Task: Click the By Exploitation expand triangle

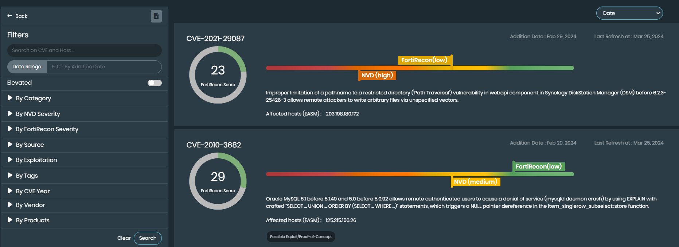Action: 10,160
